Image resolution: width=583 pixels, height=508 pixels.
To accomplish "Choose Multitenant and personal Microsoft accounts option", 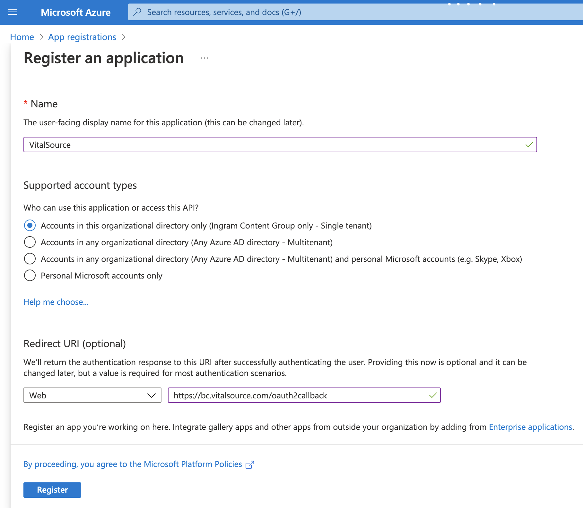I will [30, 259].
